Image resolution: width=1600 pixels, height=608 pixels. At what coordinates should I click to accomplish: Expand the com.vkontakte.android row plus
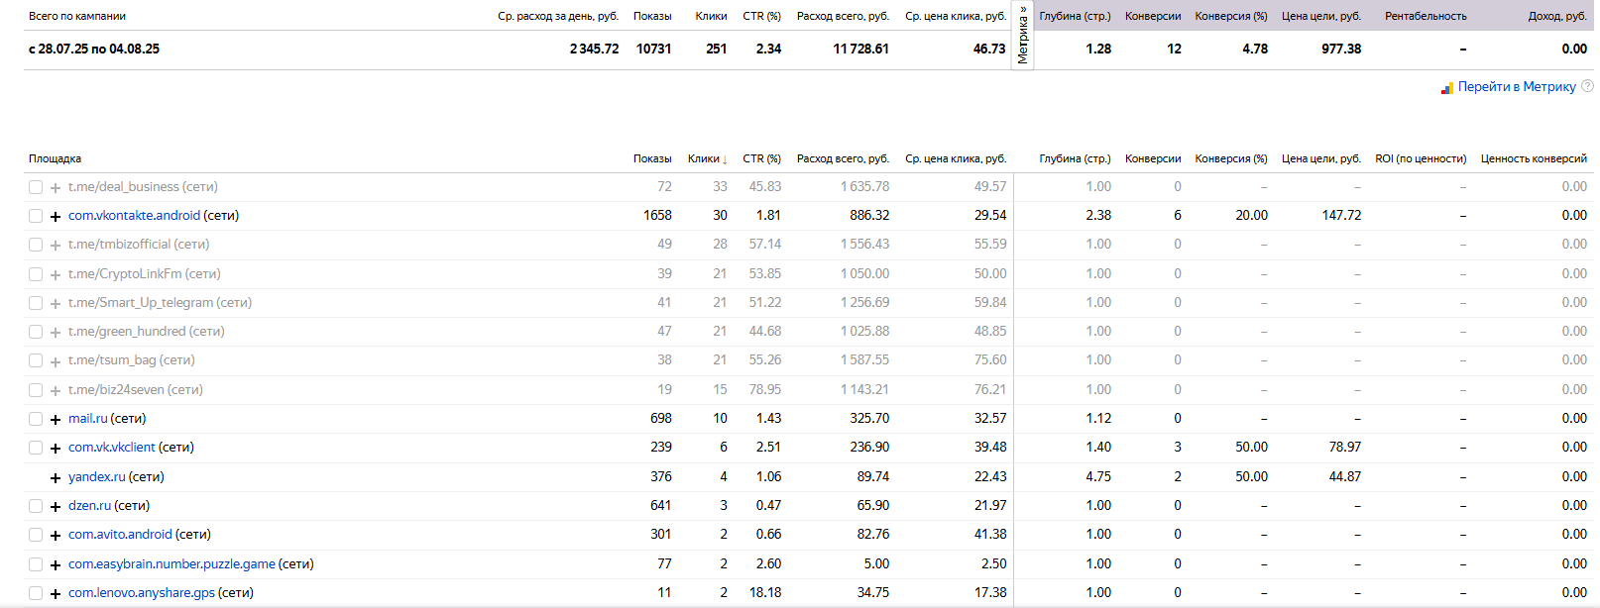(x=56, y=216)
